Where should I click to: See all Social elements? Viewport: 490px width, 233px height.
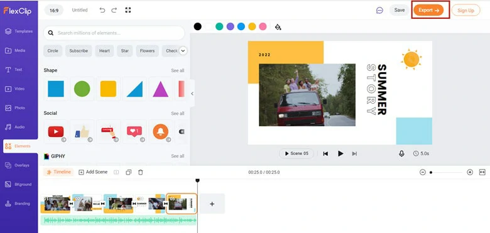click(178, 114)
